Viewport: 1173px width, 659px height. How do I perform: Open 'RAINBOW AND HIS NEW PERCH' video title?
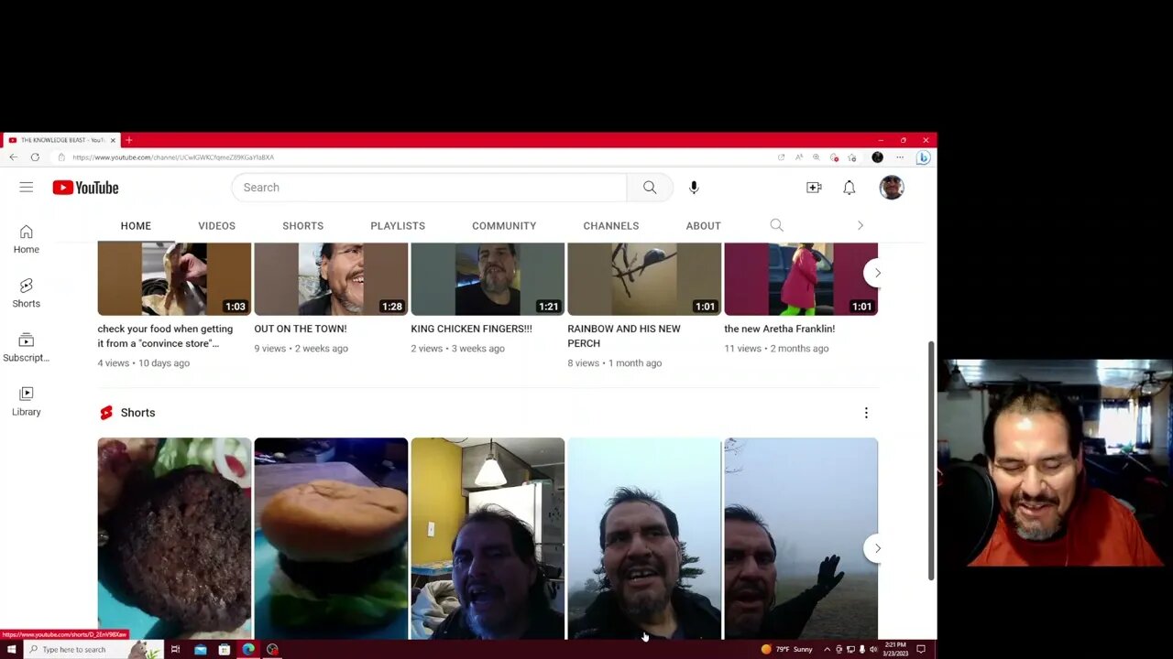[x=624, y=336]
